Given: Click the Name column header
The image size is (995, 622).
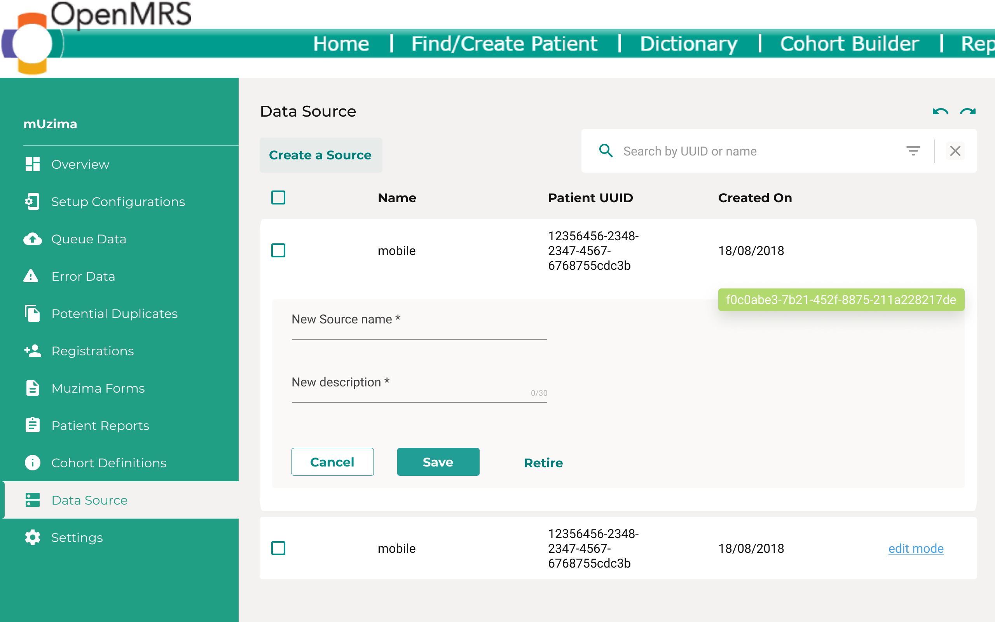Looking at the screenshot, I should click(x=397, y=198).
